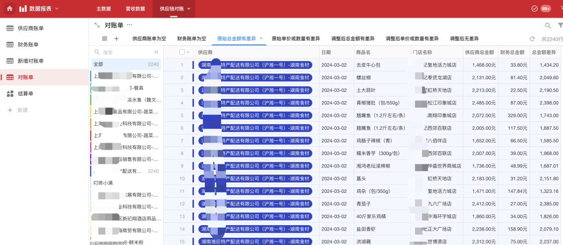Screen dimensions: 563x245
Task: Click the 搜索 field in supplier panel
Action: pyautogui.click(x=122, y=52)
